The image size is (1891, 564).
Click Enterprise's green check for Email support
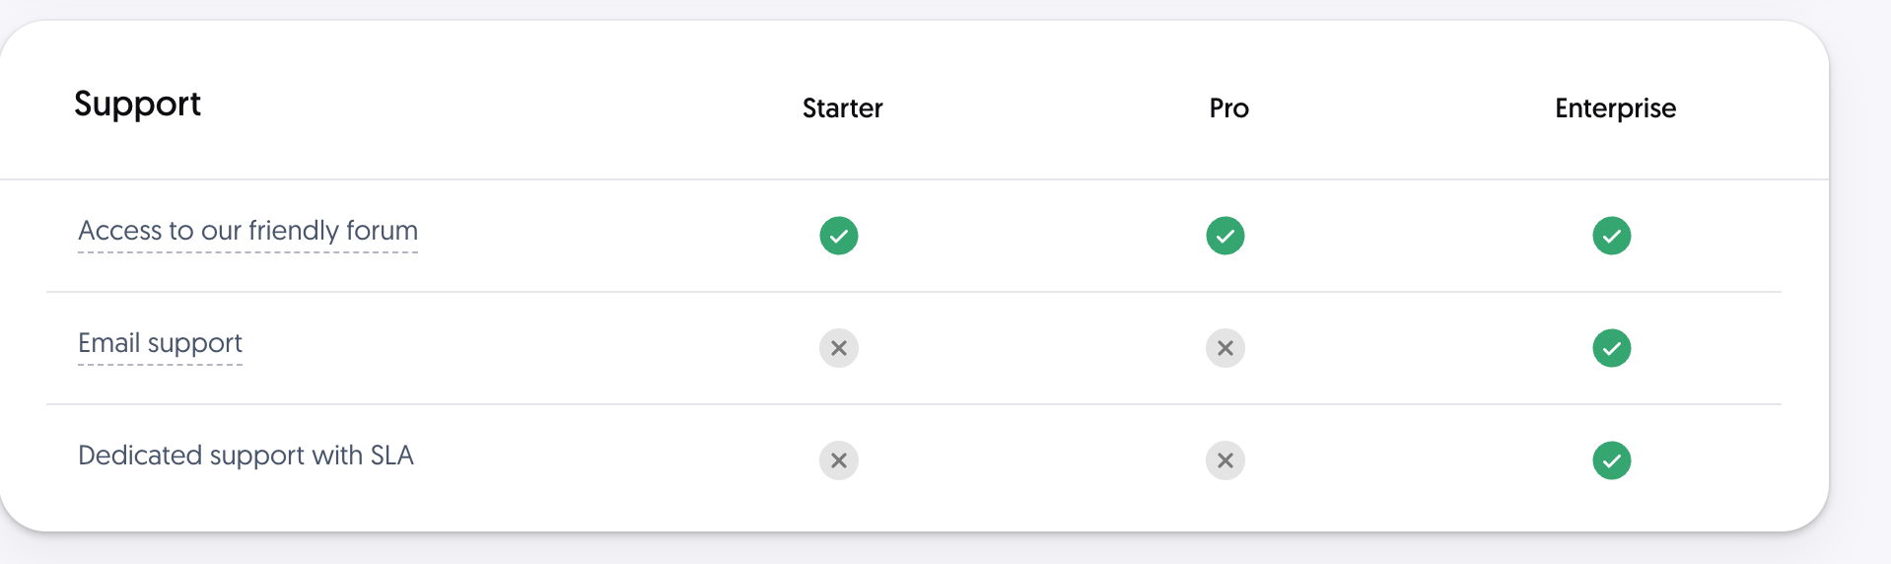[x=1612, y=348]
